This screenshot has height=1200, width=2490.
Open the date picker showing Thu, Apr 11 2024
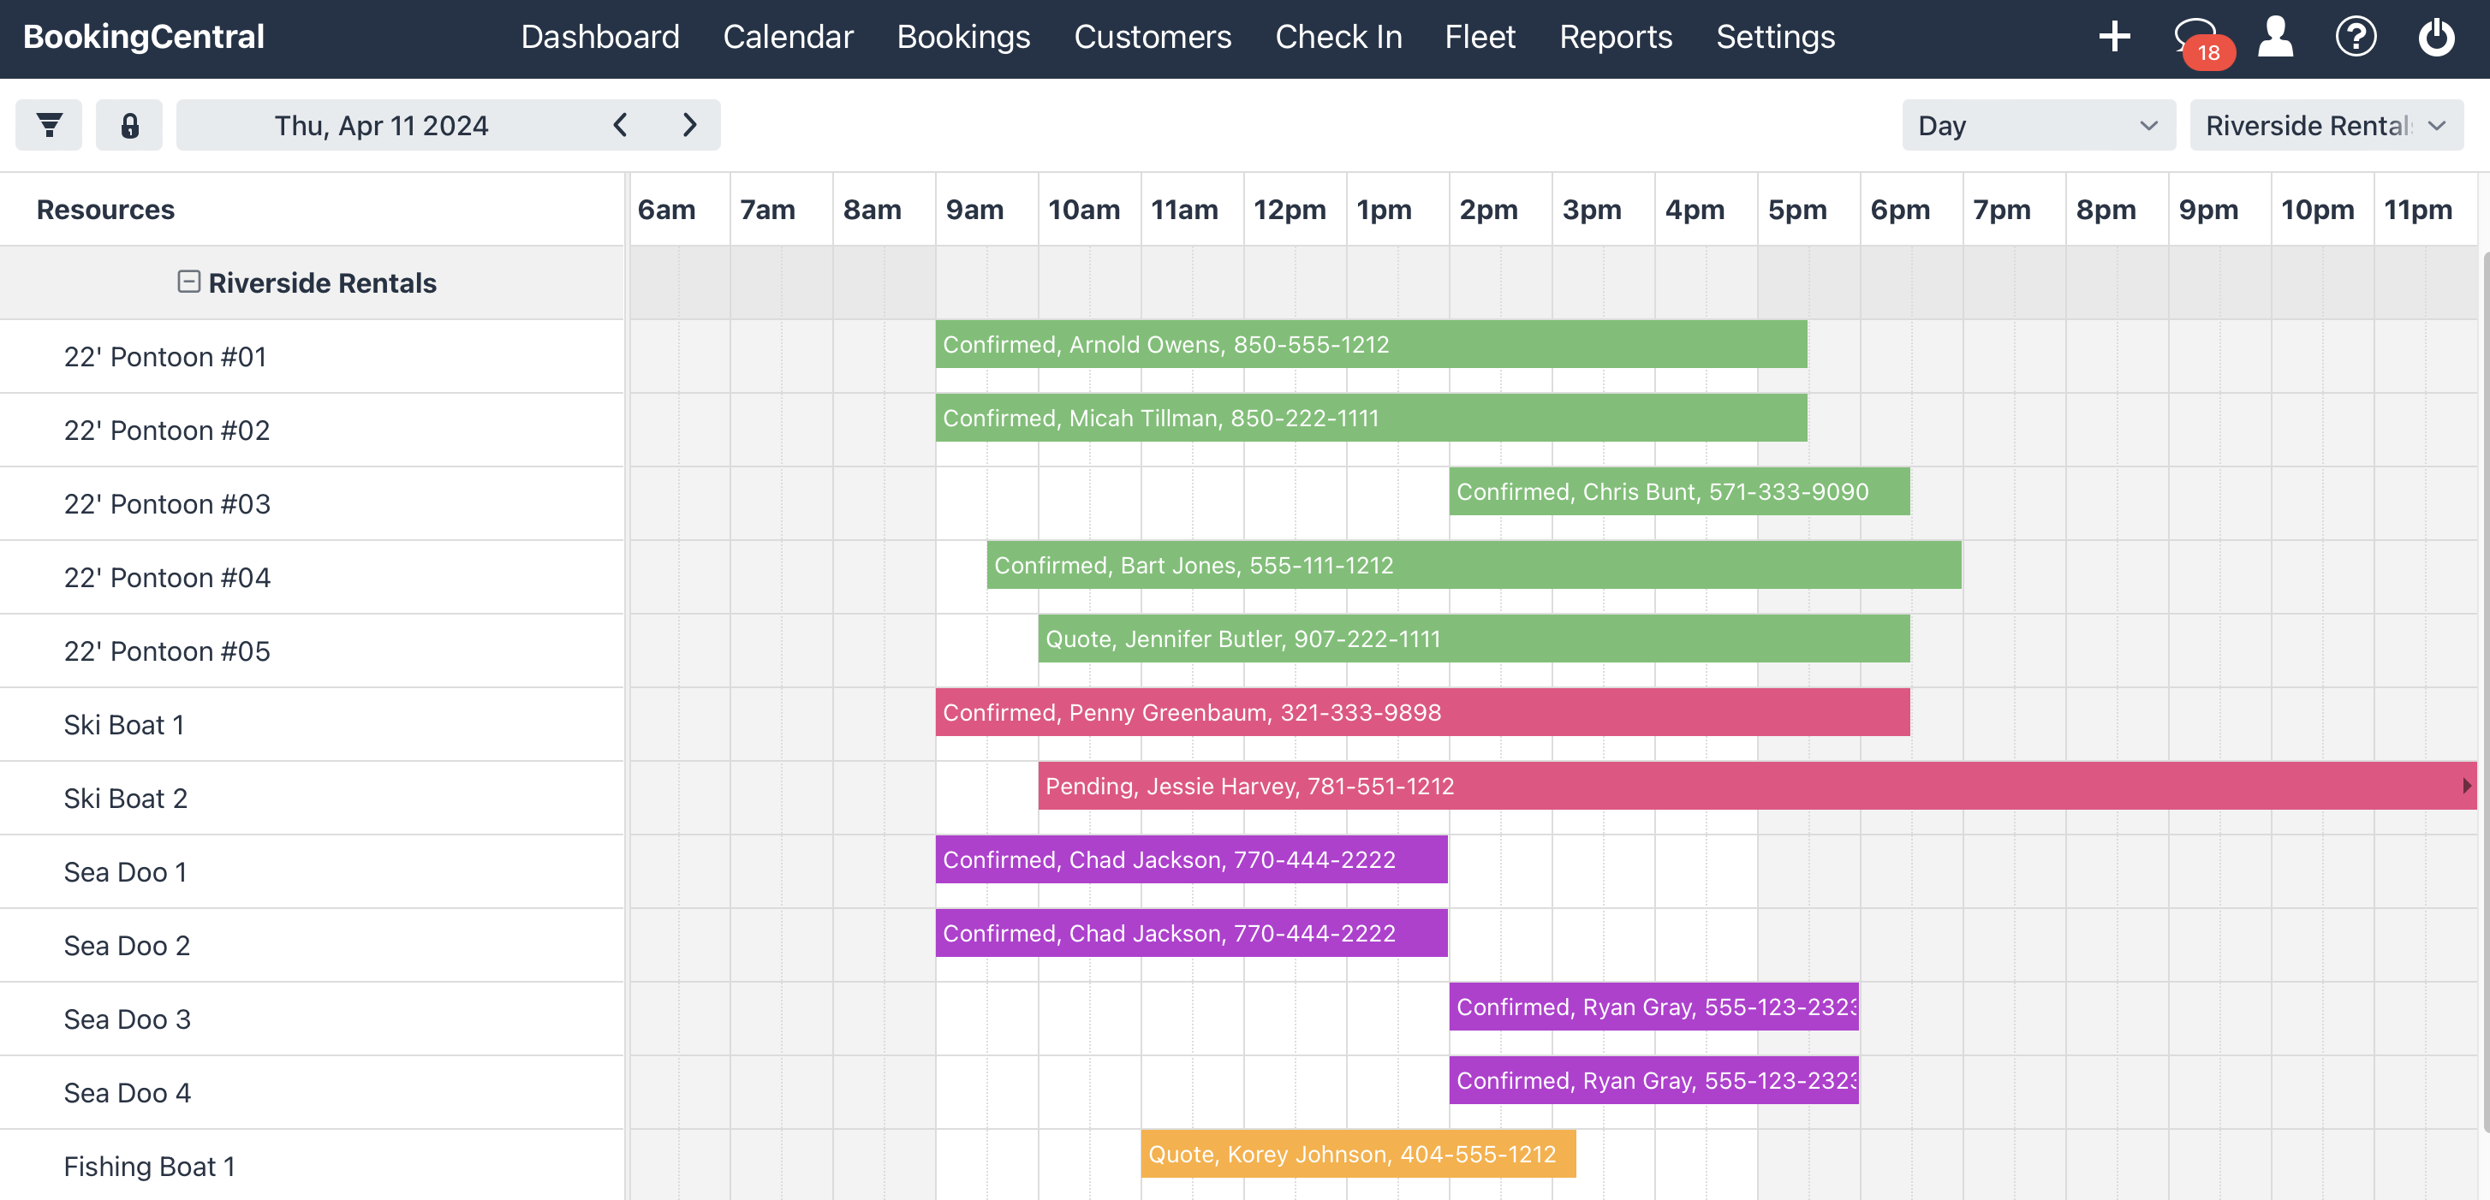(381, 125)
